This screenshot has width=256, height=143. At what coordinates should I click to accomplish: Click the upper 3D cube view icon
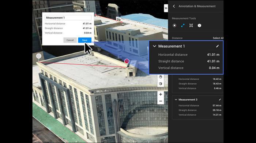click(161, 77)
